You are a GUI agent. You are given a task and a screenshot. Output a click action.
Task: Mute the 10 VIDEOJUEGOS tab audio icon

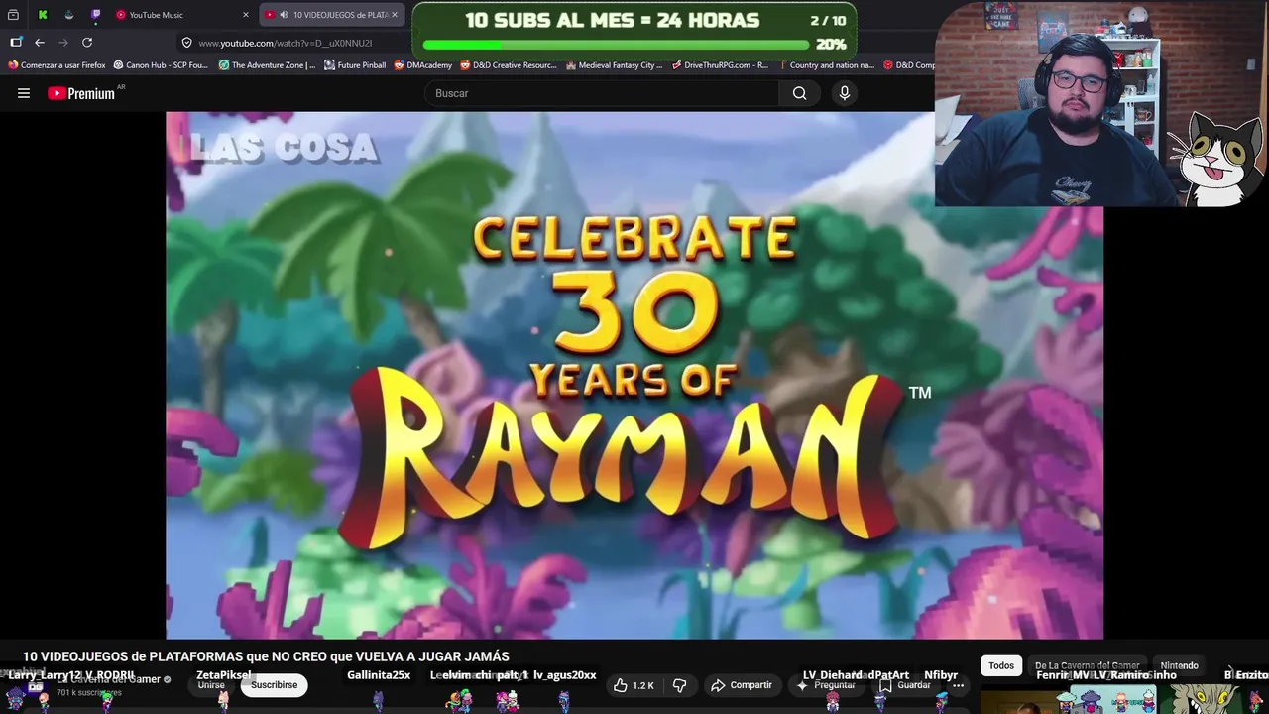(285, 15)
